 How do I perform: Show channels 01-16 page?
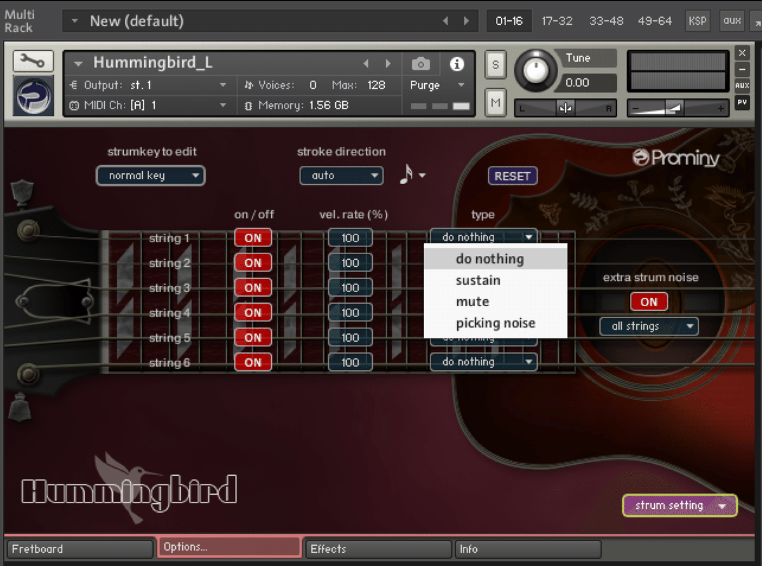[509, 21]
